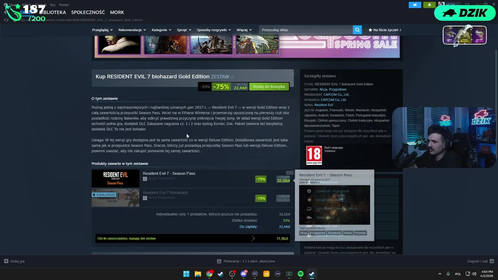Screen dimensions: 498x280
Task: Click the search magnifier button in the store bar
Action: click(357, 30)
